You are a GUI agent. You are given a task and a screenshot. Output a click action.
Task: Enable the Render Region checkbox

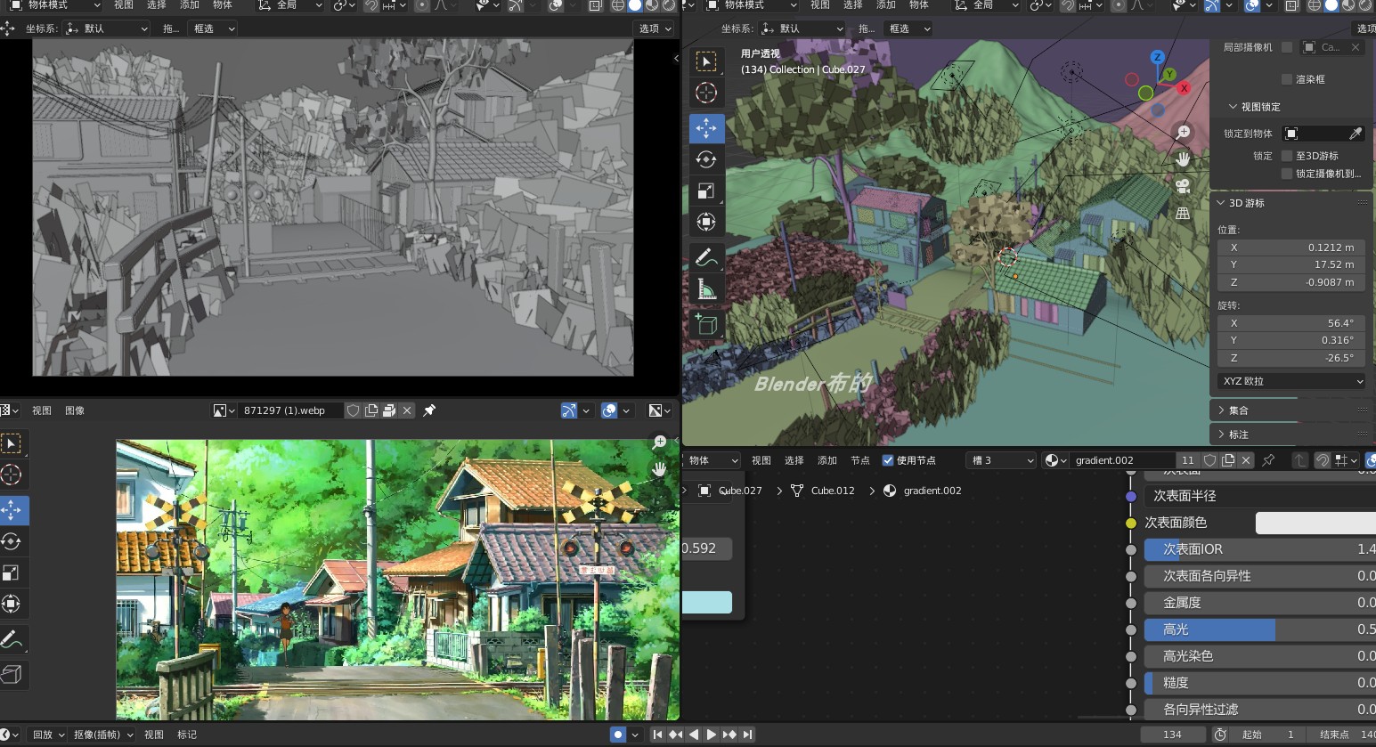pyautogui.click(x=1287, y=79)
